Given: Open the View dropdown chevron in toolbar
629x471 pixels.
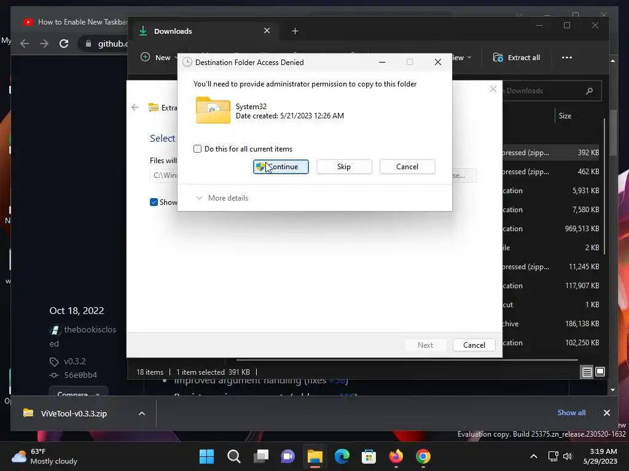Looking at the screenshot, I should coord(469,58).
